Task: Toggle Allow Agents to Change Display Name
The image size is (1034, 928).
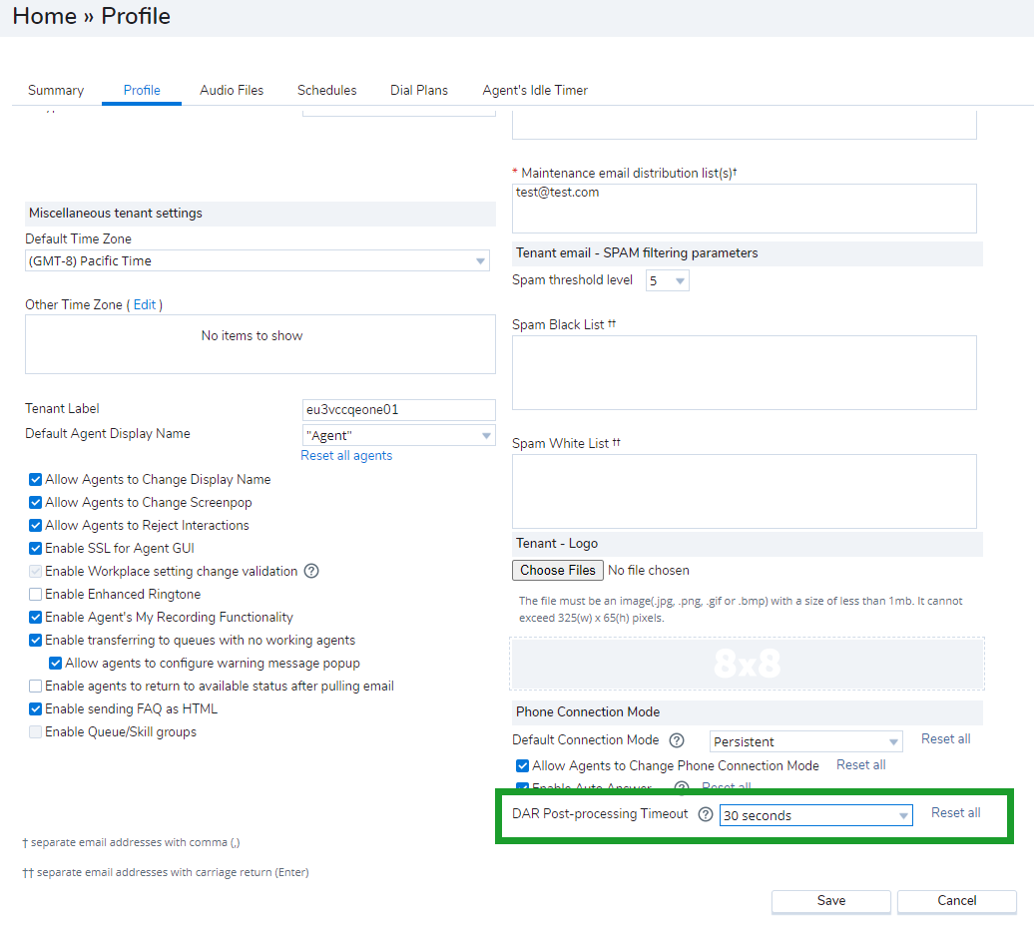Action: click(36, 479)
